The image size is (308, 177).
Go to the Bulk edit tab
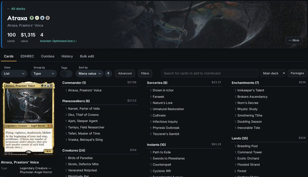87,56
